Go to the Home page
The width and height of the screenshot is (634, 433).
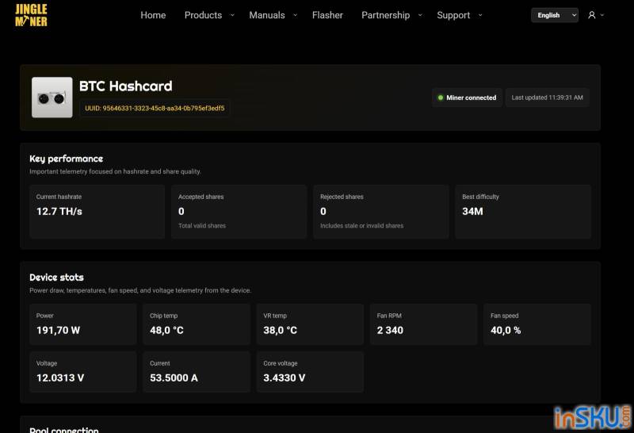point(153,15)
